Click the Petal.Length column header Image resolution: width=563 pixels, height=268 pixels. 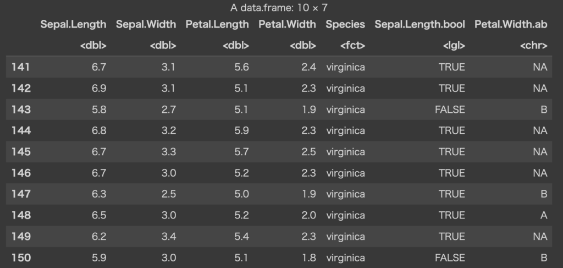tap(217, 24)
